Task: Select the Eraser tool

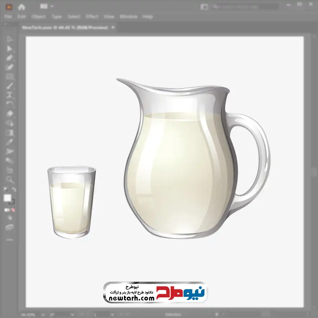Action: [x=10, y=114]
